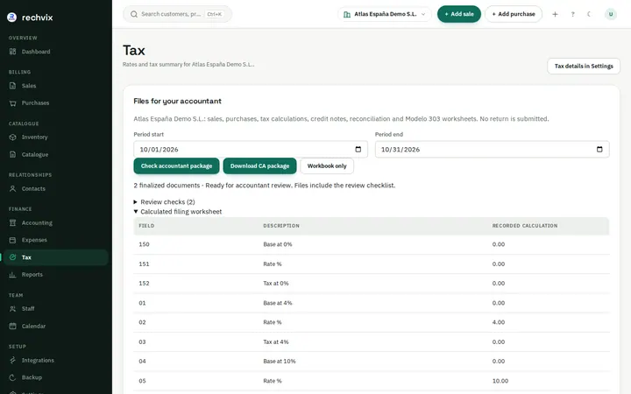Click the 10.00 recorded calculation value
The image size is (631, 394).
(500, 381)
